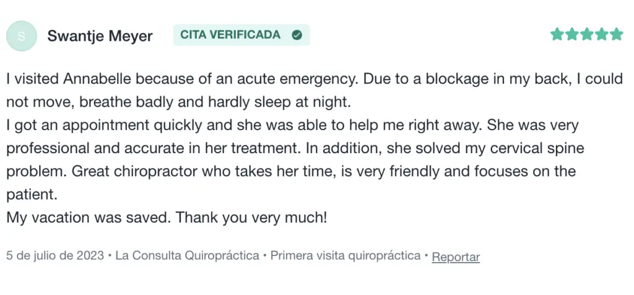634x295 pixels.
Task: Click the "CITA VERIFICADA" badge label
Action: [x=230, y=35]
